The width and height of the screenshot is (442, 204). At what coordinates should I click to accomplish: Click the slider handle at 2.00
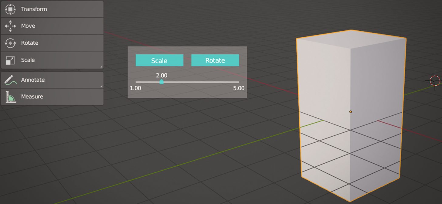tap(161, 81)
